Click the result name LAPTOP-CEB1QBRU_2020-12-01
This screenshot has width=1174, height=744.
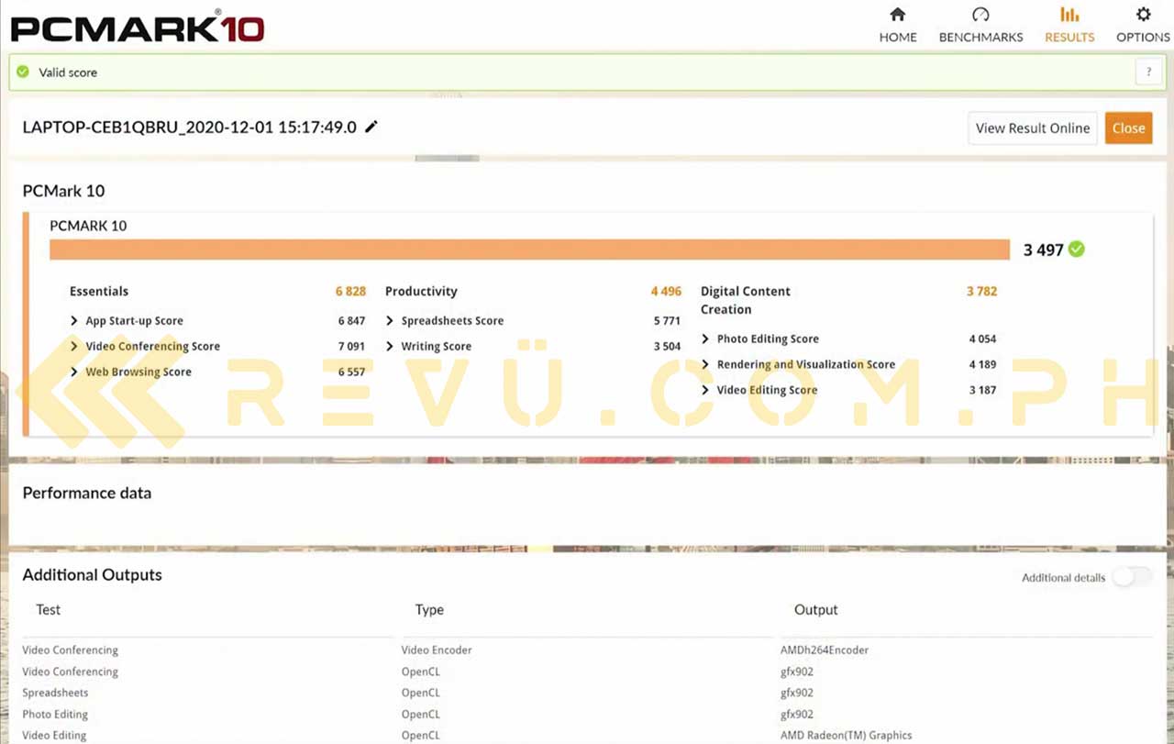(189, 128)
